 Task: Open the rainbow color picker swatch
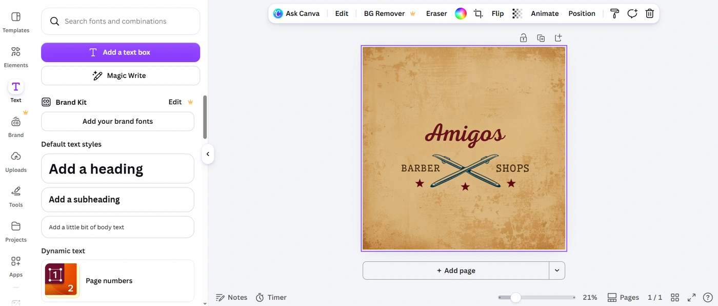pyautogui.click(x=461, y=14)
